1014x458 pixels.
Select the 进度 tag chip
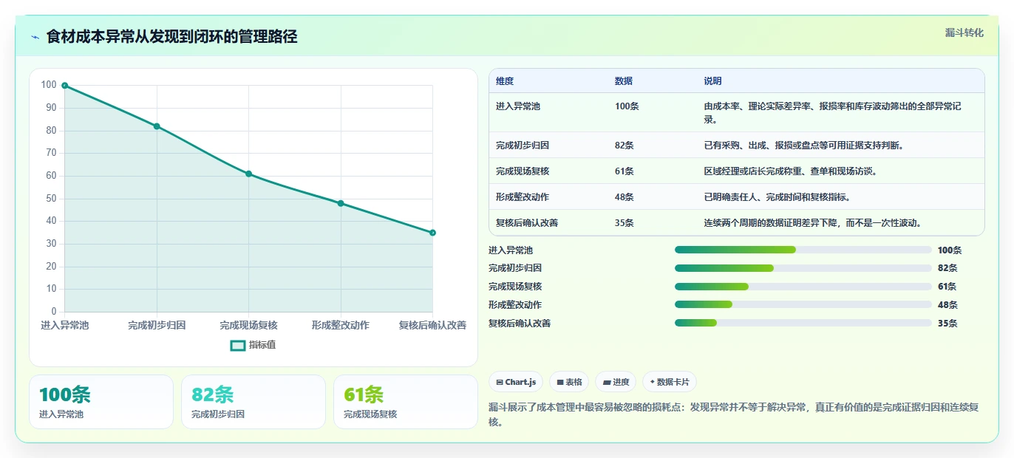(x=616, y=382)
